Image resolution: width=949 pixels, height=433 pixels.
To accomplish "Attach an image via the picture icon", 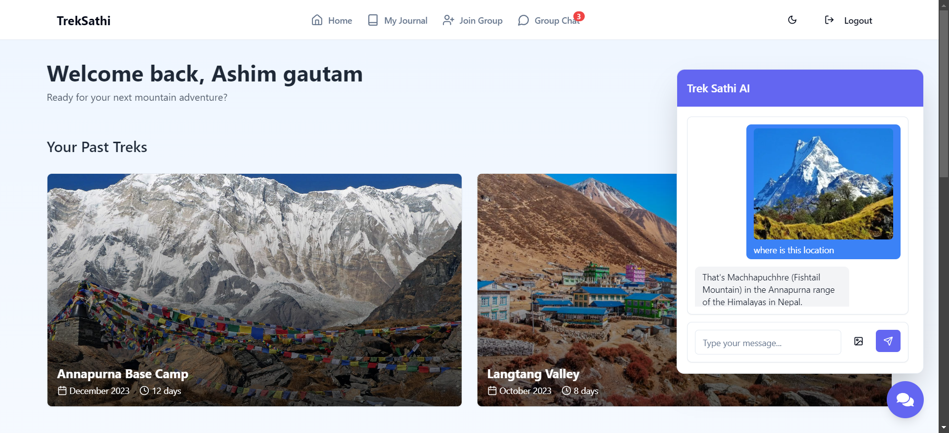I will (859, 341).
